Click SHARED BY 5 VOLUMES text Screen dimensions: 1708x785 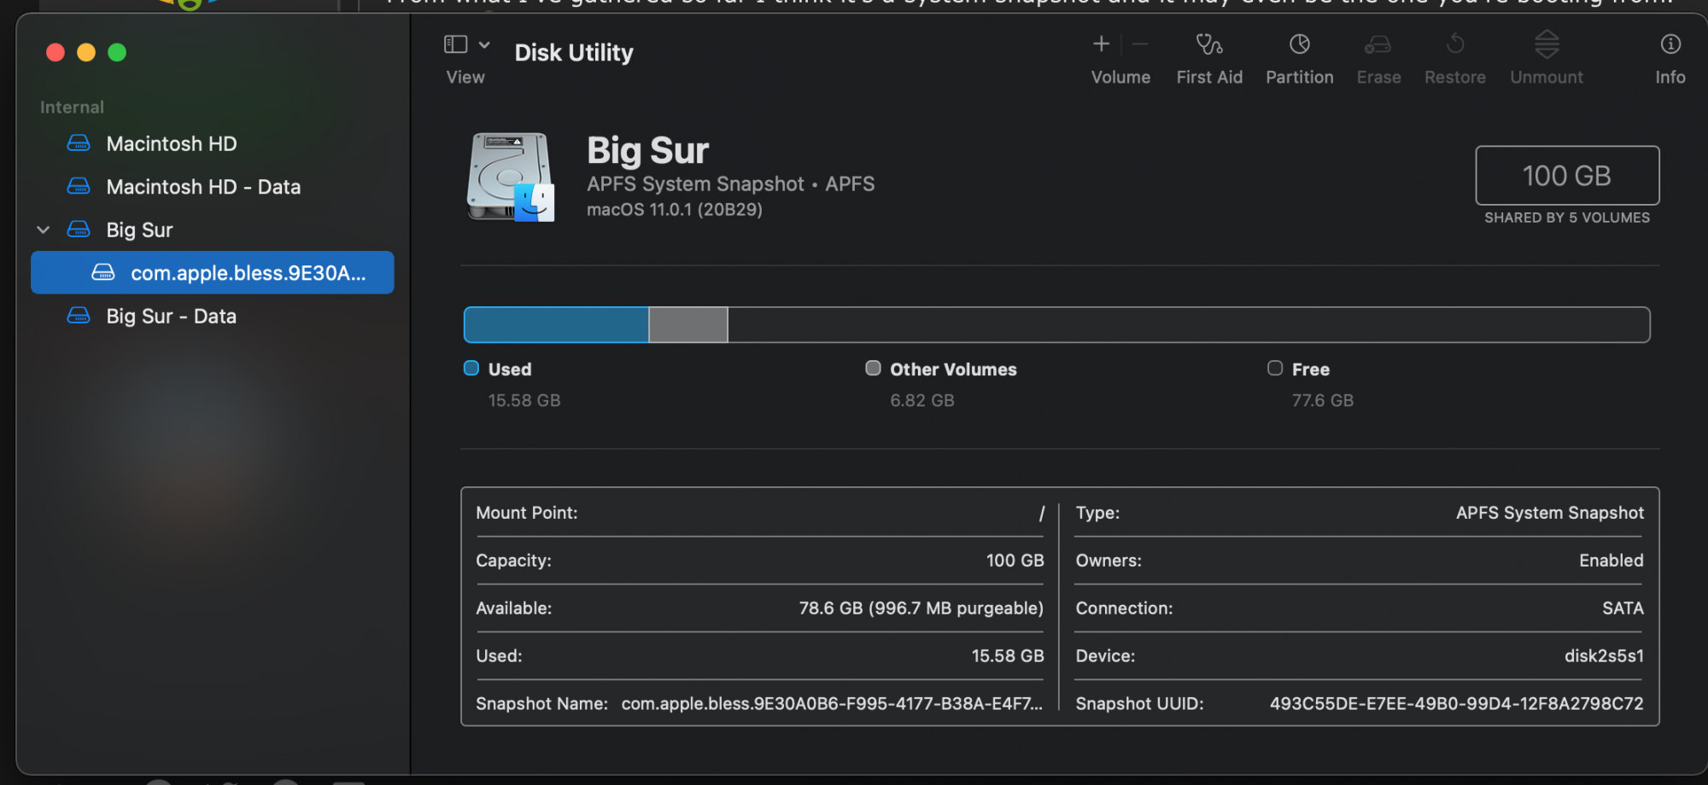[1567, 218]
